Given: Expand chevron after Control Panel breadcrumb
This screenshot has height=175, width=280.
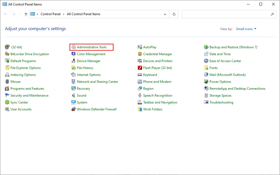Looking at the screenshot, I should click(x=64, y=14).
